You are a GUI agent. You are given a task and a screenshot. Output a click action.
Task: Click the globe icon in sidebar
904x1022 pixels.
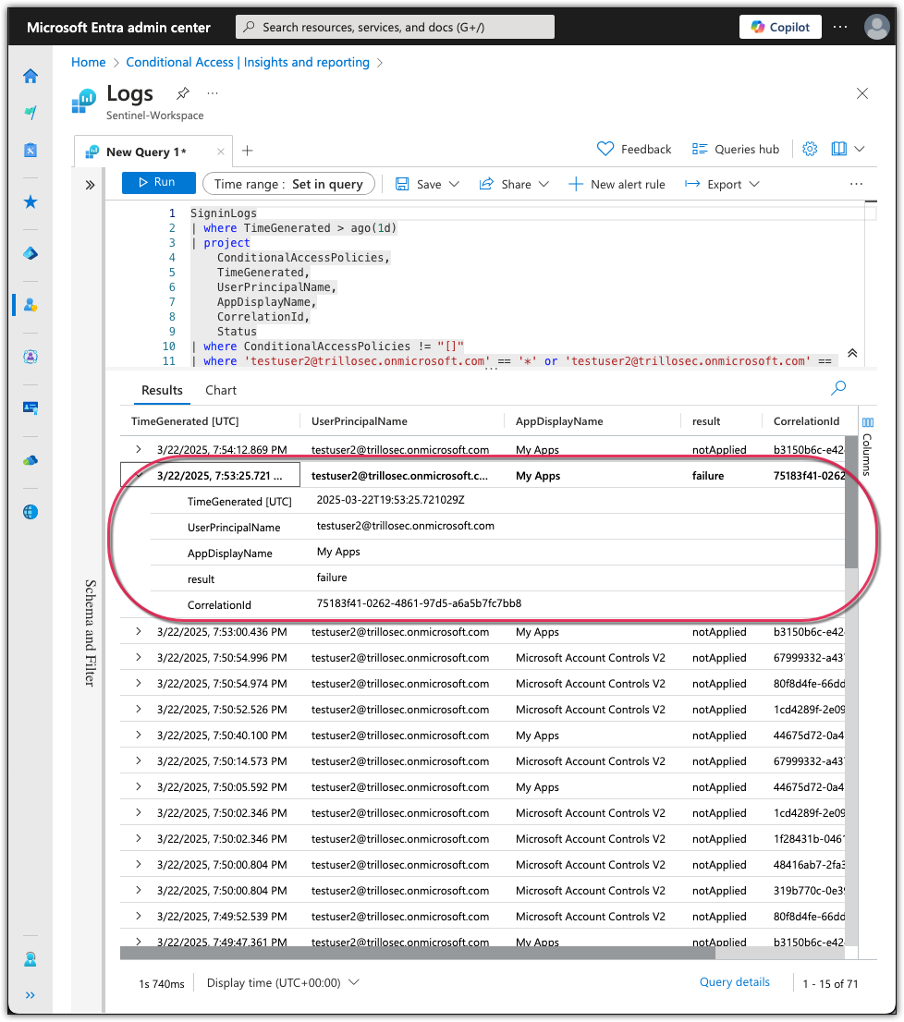pos(30,512)
